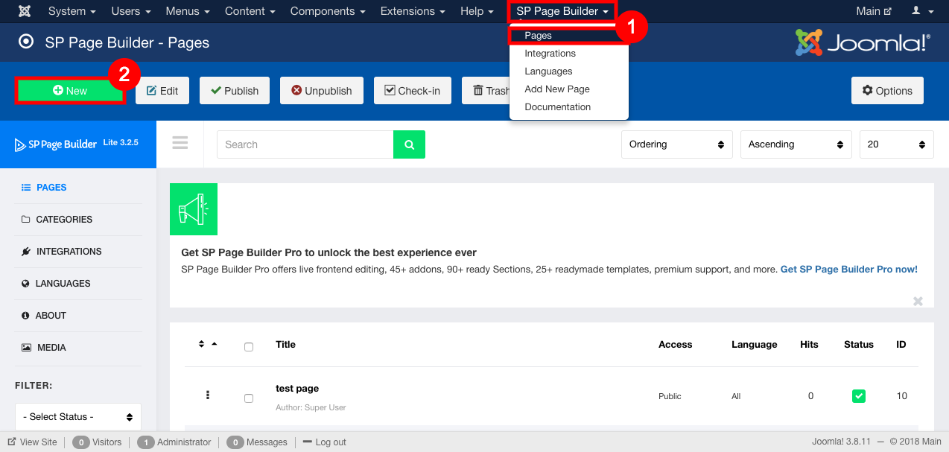The image size is (949, 452).
Task: Open the Ascending direction dropdown
Action: (x=796, y=144)
